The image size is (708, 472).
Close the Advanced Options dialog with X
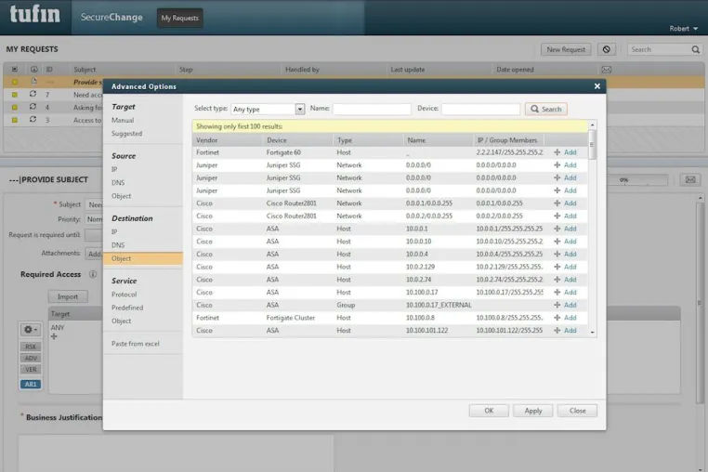(x=597, y=85)
